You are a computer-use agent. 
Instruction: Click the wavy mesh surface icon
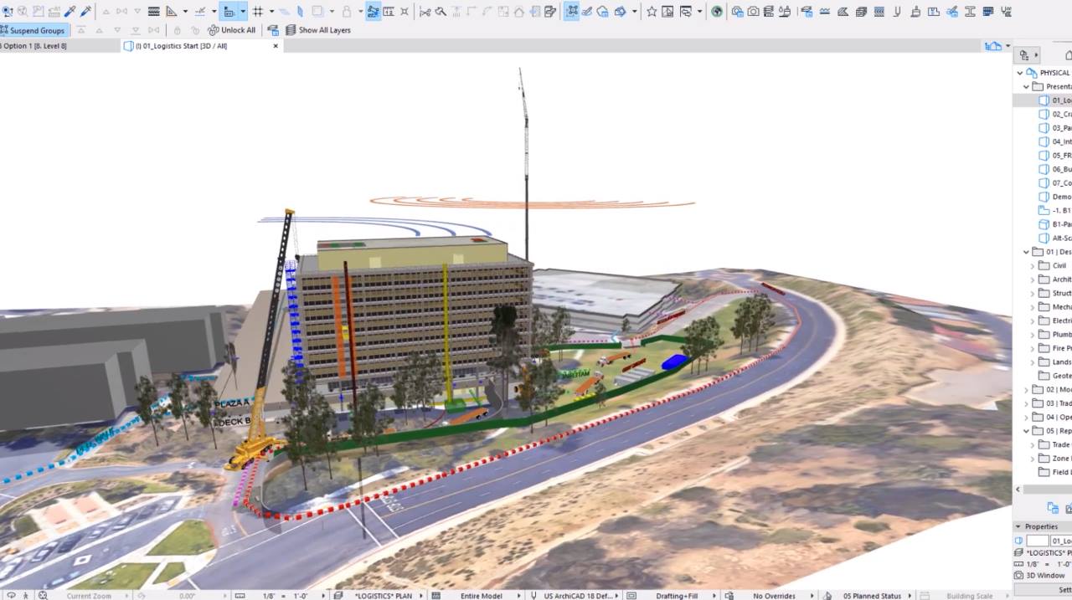pos(824,12)
